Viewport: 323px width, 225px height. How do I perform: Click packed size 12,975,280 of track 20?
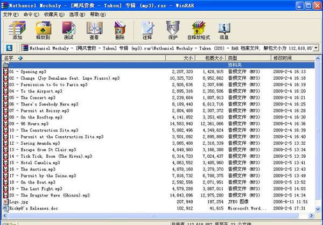click(x=212, y=195)
